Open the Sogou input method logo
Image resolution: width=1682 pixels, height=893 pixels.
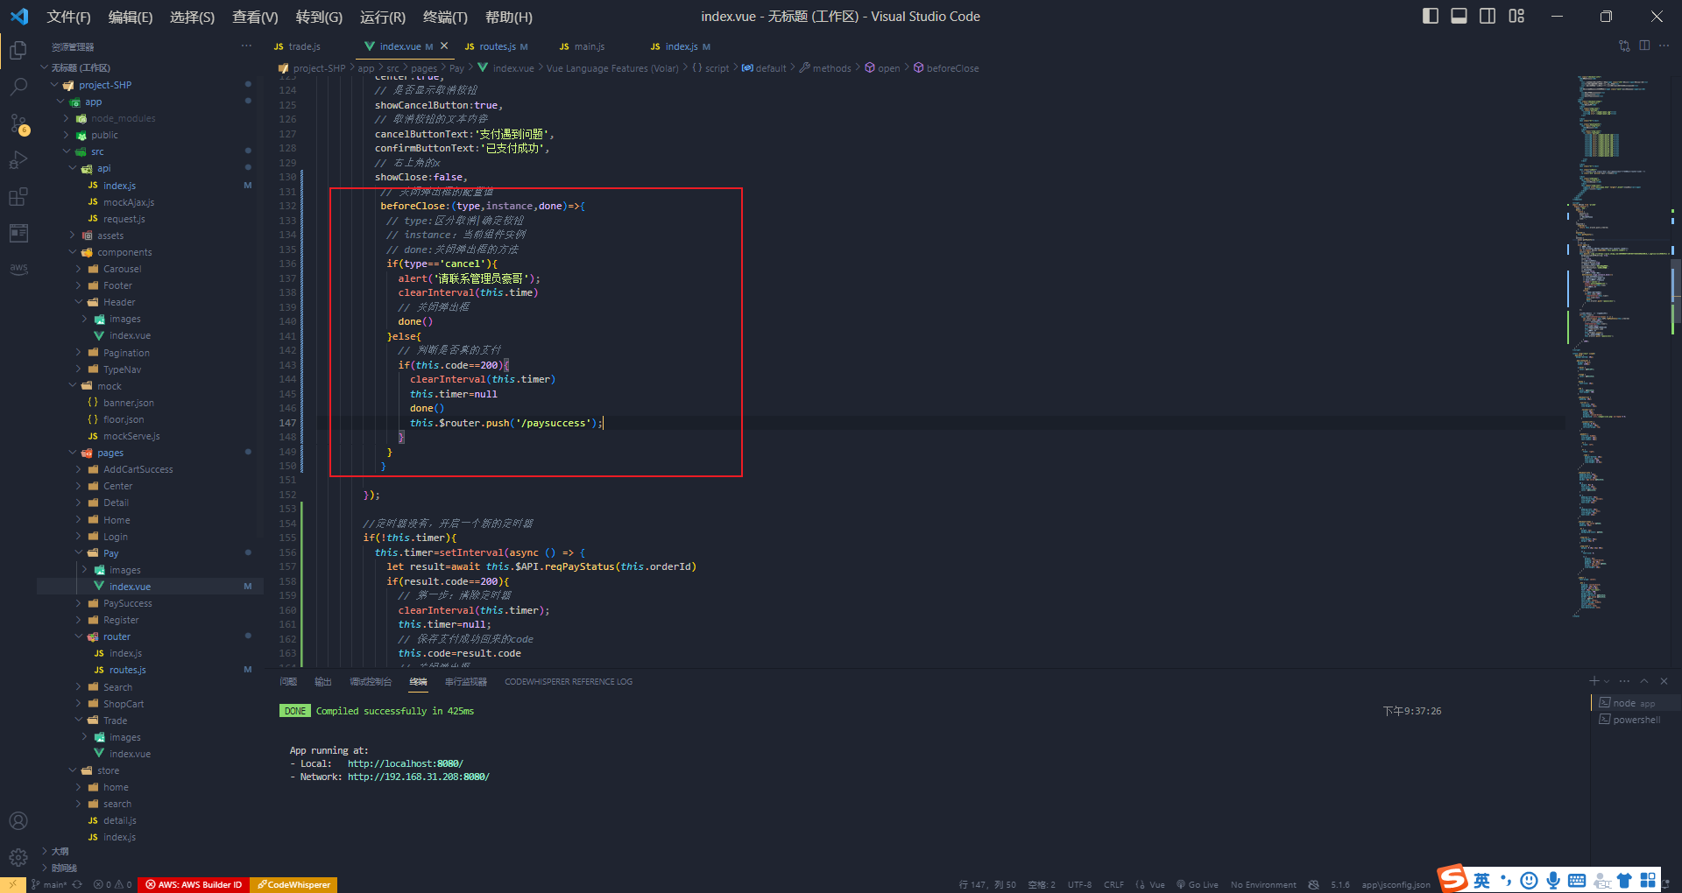[x=1452, y=878]
